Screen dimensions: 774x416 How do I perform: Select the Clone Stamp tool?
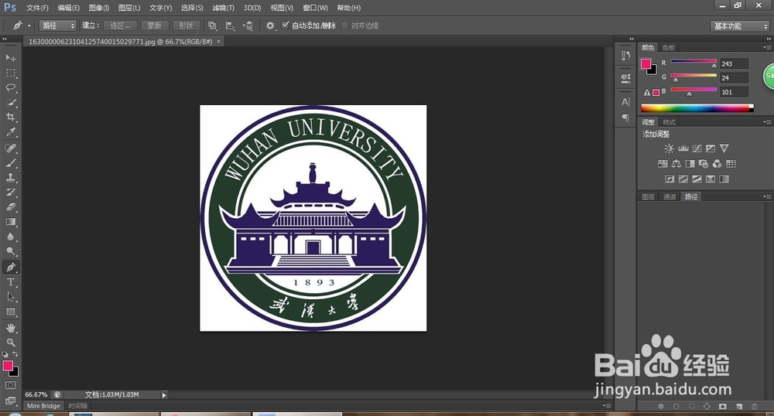click(x=10, y=178)
